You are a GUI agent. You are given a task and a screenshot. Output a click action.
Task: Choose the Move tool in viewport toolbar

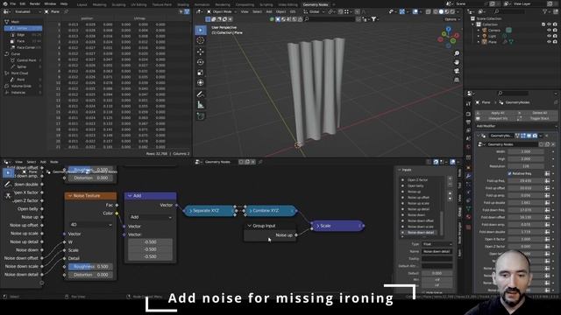coord(201,52)
